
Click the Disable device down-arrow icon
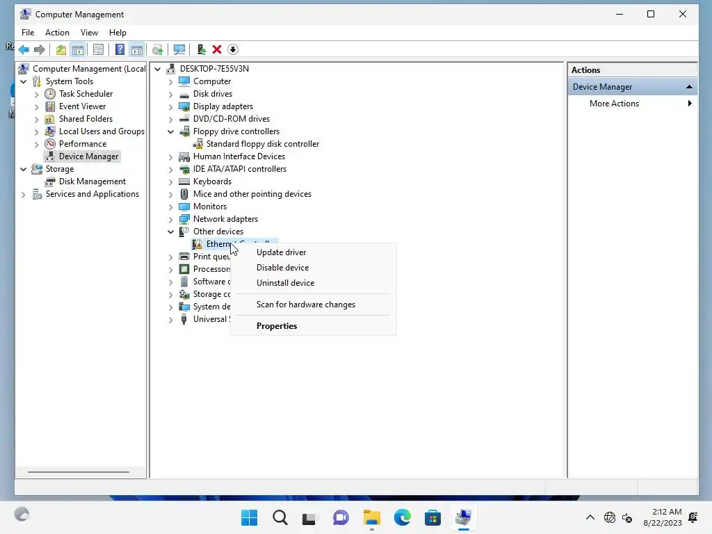point(233,49)
